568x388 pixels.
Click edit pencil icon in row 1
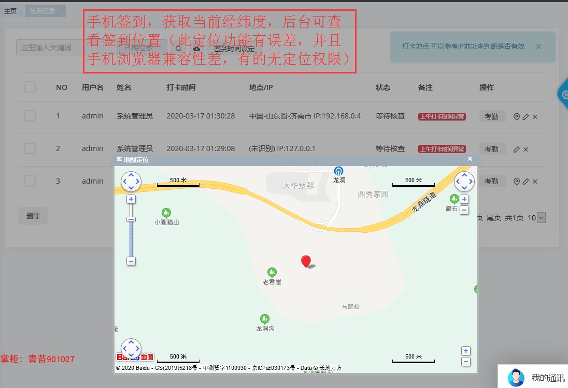click(526, 116)
